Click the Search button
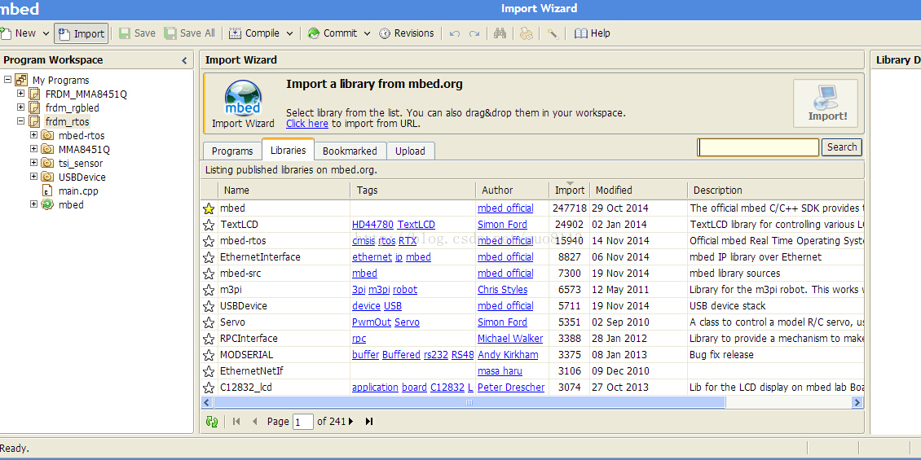 tap(842, 147)
